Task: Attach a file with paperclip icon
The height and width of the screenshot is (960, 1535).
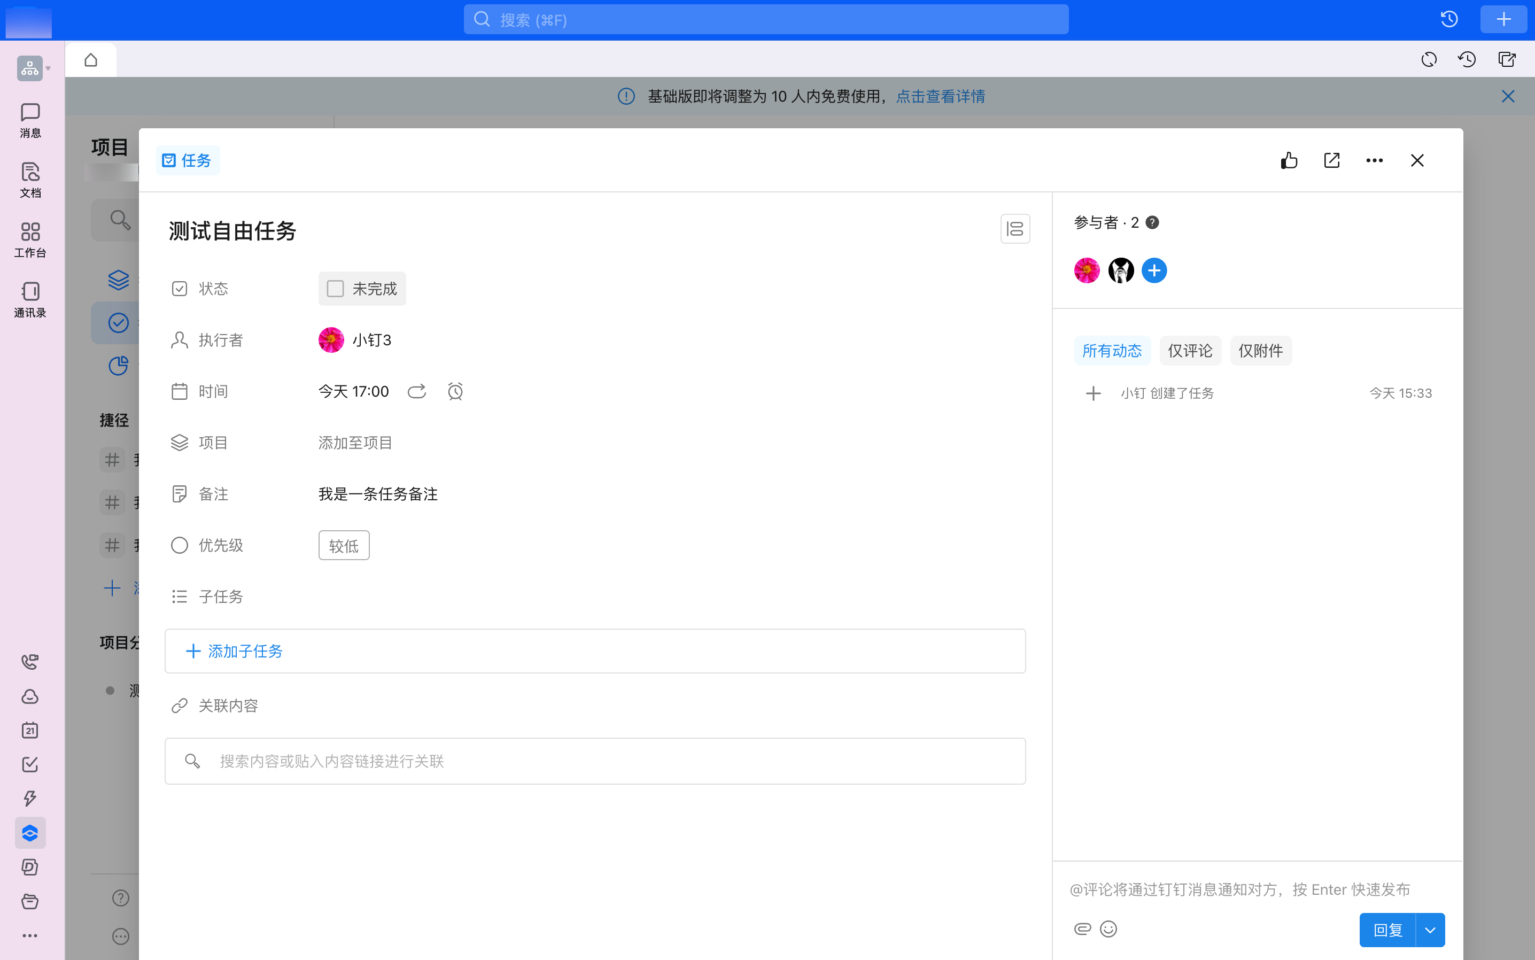Action: [x=1082, y=929]
